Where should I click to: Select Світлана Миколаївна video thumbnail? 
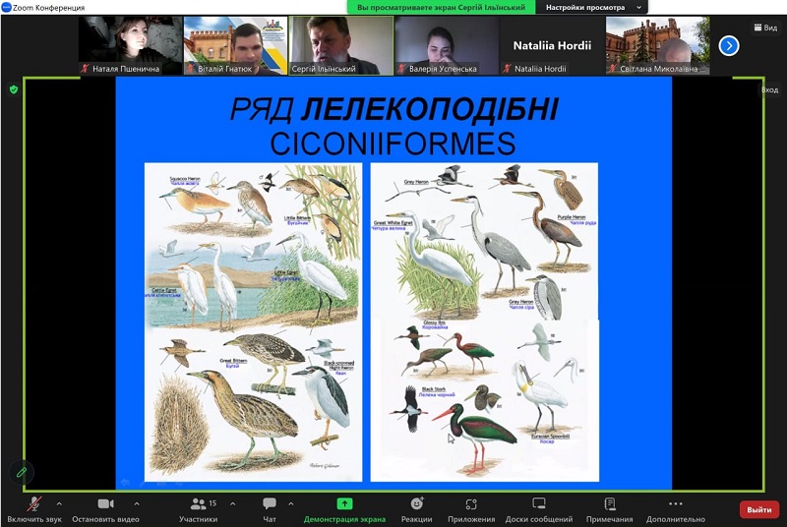(657, 45)
